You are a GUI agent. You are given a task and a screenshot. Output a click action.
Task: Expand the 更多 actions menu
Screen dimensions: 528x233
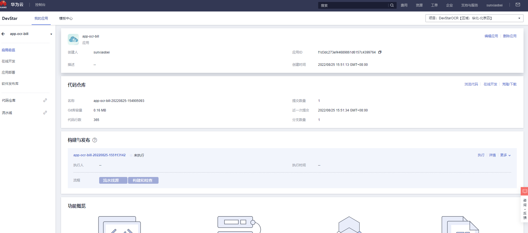pos(505,155)
